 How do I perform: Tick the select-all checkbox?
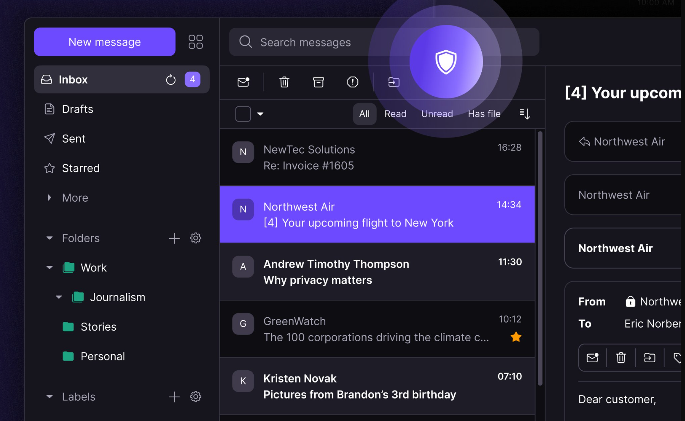243,114
